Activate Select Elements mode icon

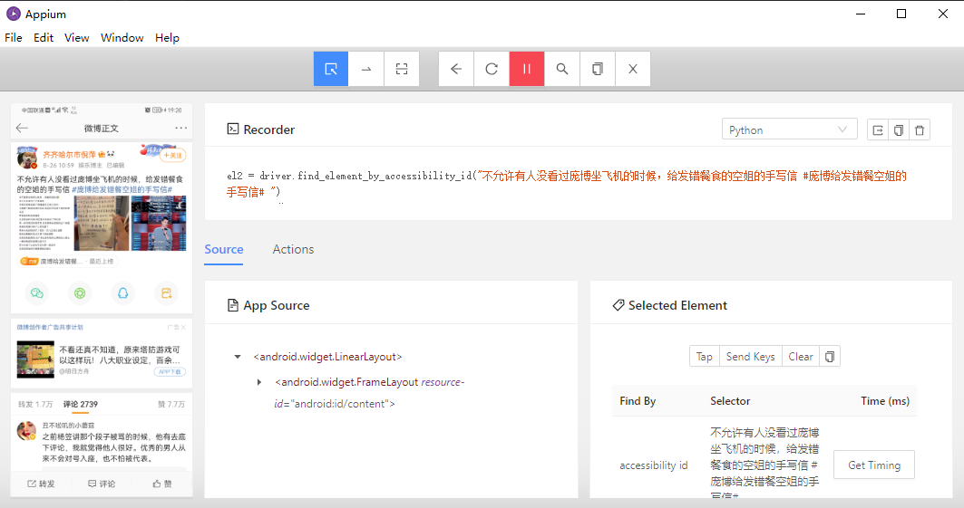click(331, 69)
